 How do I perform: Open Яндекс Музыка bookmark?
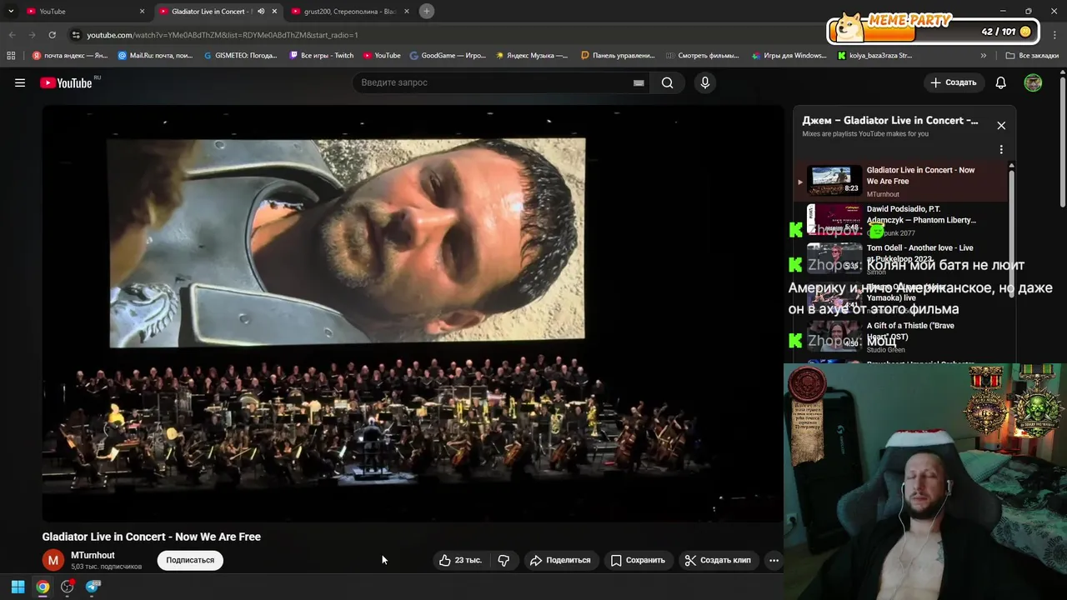[x=531, y=56]
